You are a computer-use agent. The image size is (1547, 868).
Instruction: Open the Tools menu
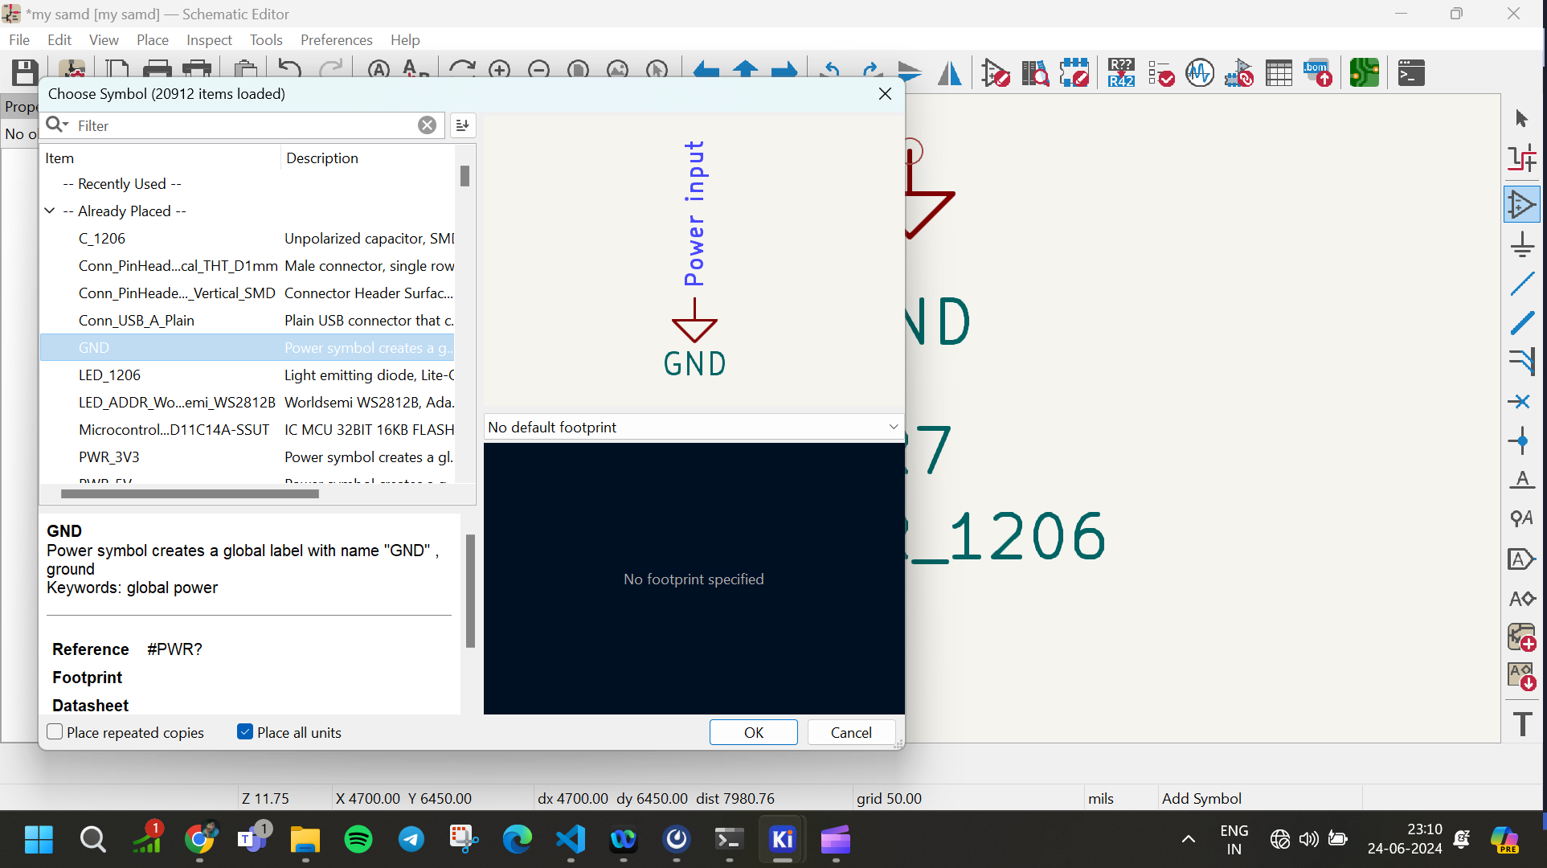[x=266, y=40]
